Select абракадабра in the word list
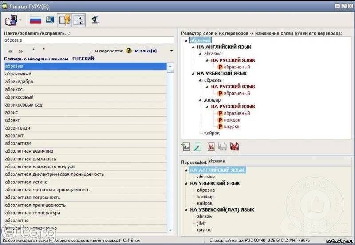This screenshot has width=355, height=245. coord(86,82)
